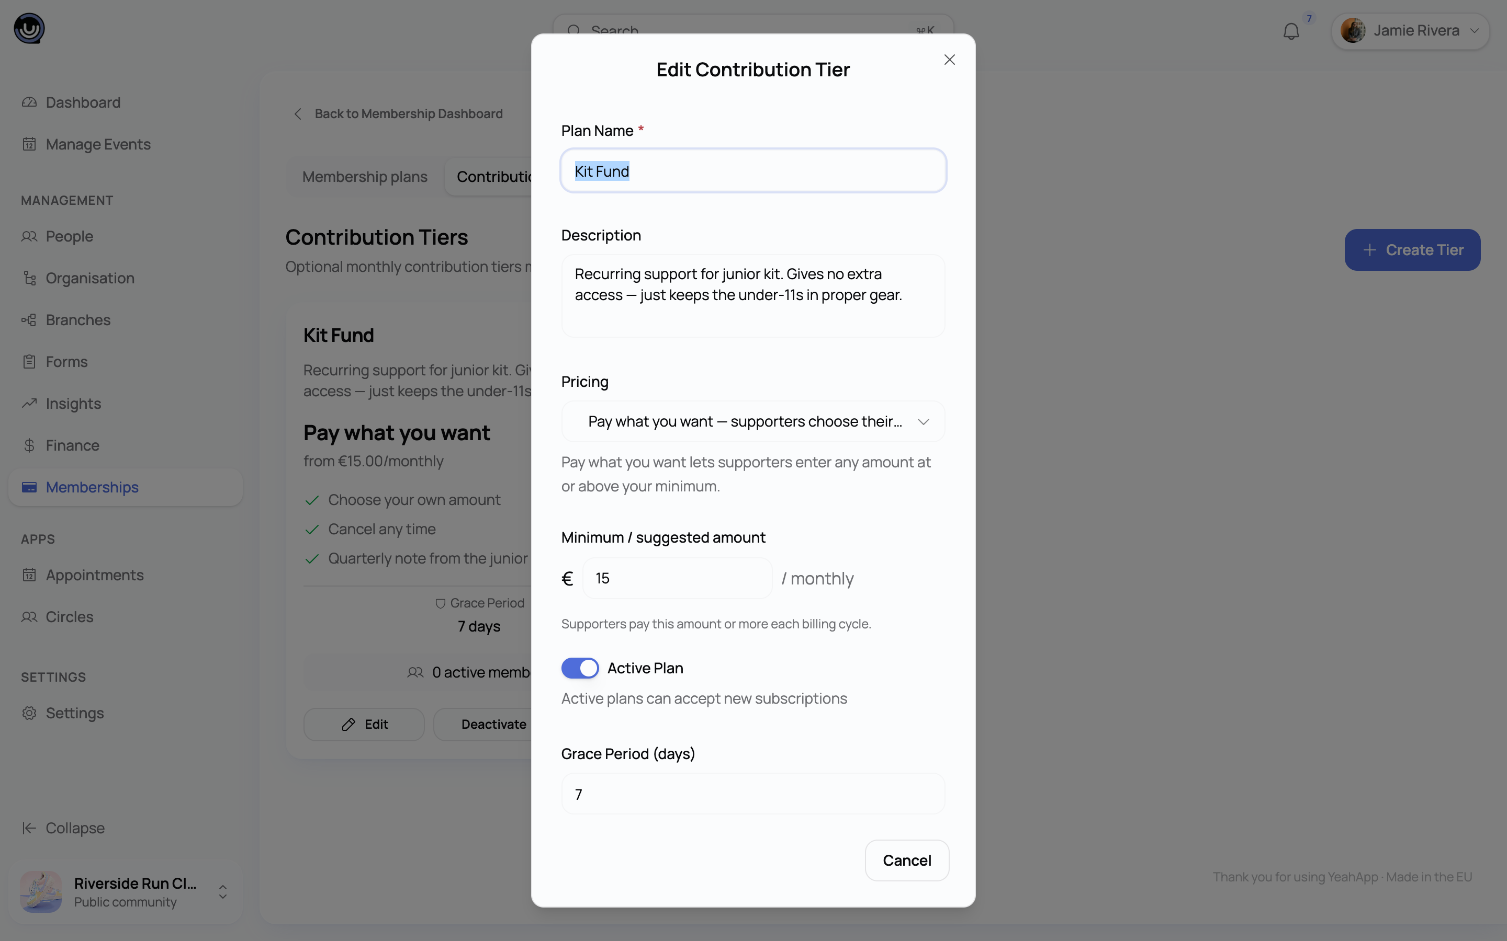Switch to Membership plans tab
Screen dimensions: 1507x941
[x=364, y=177]
